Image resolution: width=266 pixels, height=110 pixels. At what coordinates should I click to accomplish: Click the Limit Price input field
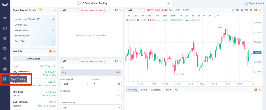(x=88, y=96)
